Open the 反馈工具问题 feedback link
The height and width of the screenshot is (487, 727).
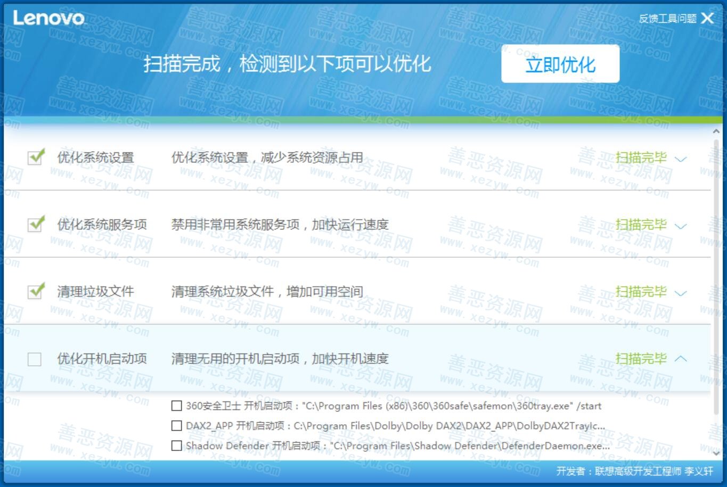[667, 19]
